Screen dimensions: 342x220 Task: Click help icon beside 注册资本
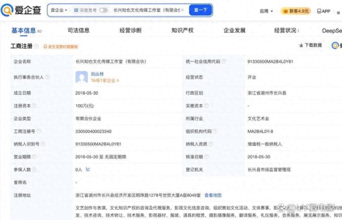(34, 105)
